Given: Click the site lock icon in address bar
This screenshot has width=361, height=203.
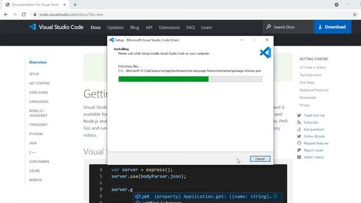Looking at the screenshot, I should point(35,15).
